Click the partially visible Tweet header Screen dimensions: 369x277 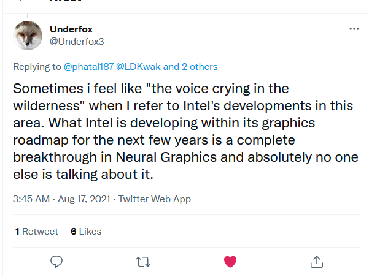pyautogui.click(x=65, y=2)
